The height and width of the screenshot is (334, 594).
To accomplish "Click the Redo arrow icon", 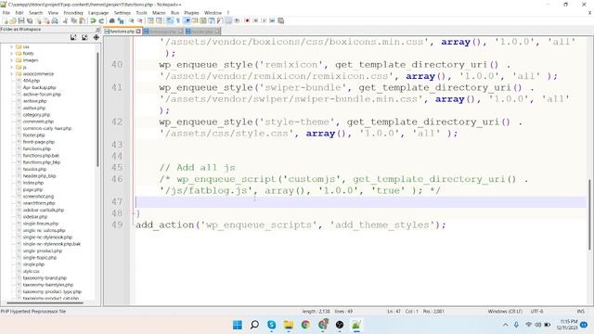I will [x=101, y=20].
